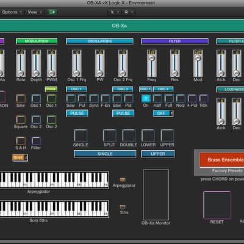Image resolution: width=244 pixels, height=244 pixels.
Task: Adjust the Rate modulation slider
Action: pos(21,63)
